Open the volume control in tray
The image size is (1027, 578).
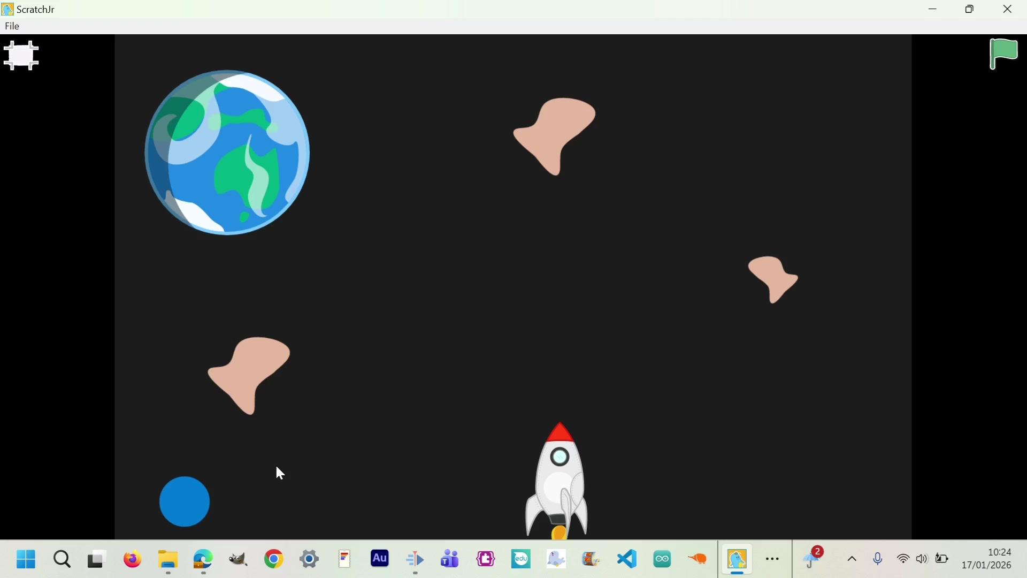click(x=922, y=560)
